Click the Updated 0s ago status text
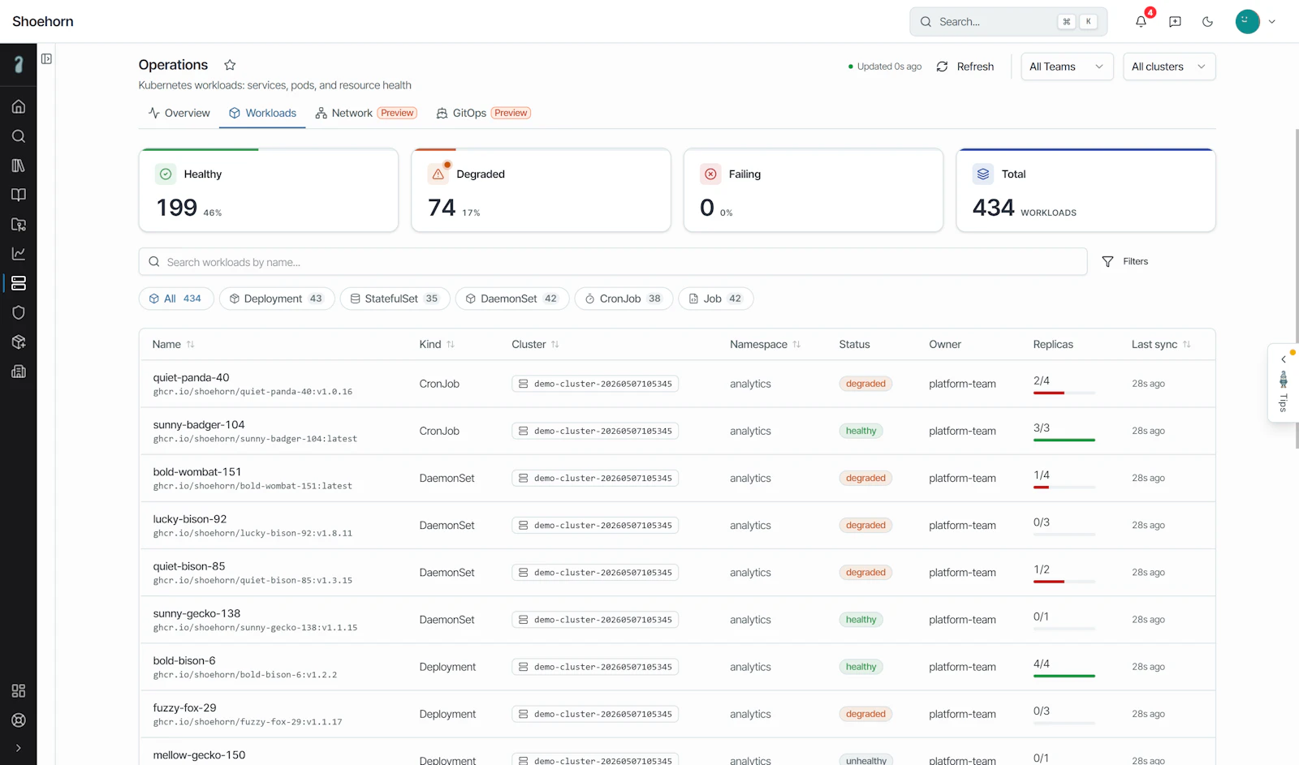Viewport: 1299px width, 765px height. tap(885, 67)
